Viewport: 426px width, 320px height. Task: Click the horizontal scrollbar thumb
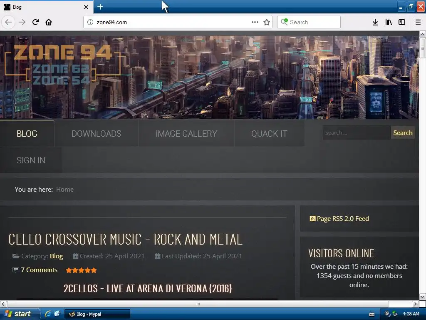(198, 304)
